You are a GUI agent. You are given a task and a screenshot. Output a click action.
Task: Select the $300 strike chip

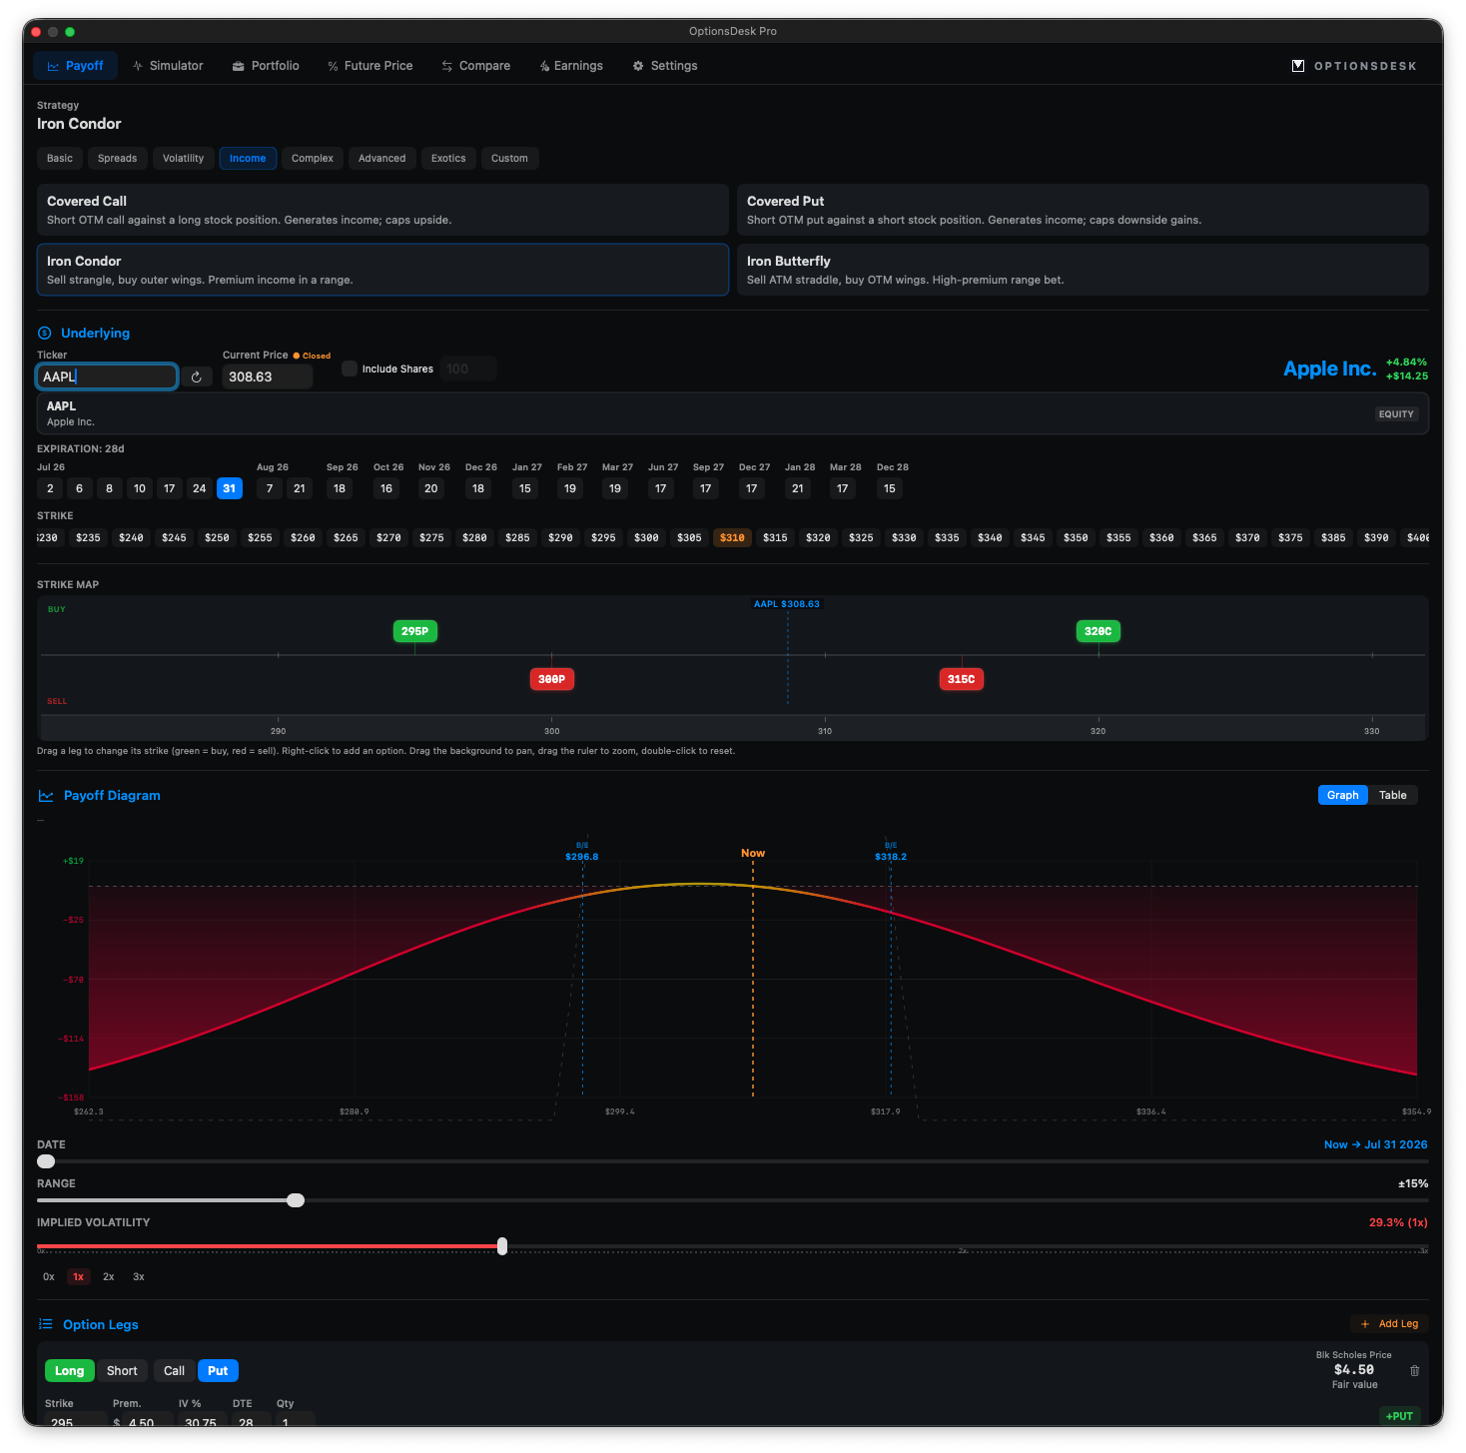(x=646, y=537)
